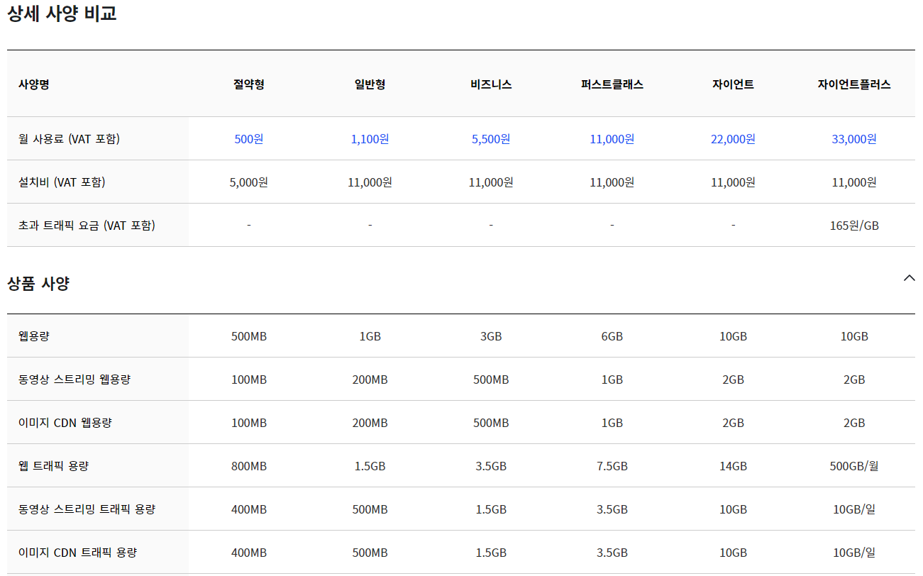Viewport: 923px width, 576px height.
Task: Click the 상품 사양 section heading
Action: [38, 284]
